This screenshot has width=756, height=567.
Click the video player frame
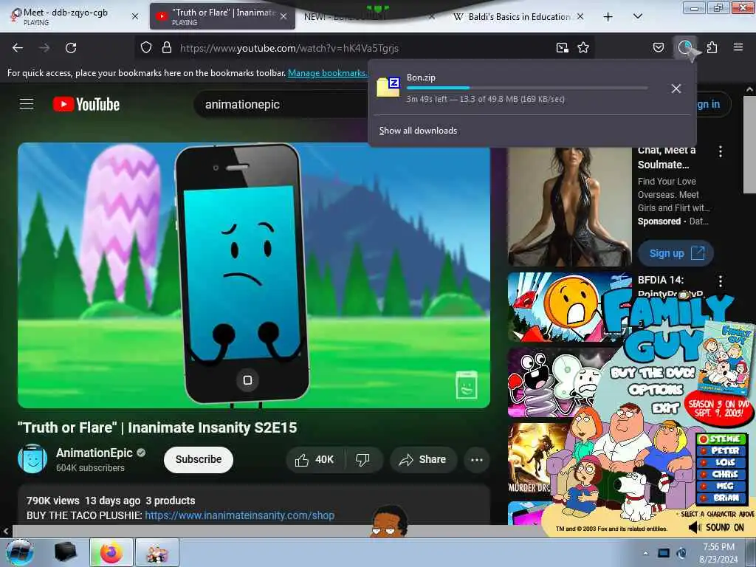click(x=254, y=275)
